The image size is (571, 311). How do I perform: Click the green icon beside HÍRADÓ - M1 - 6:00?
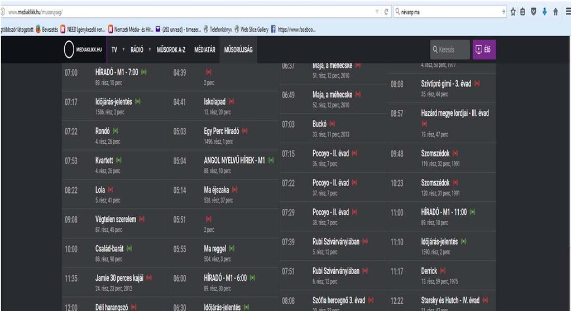[x=252, y=278]
